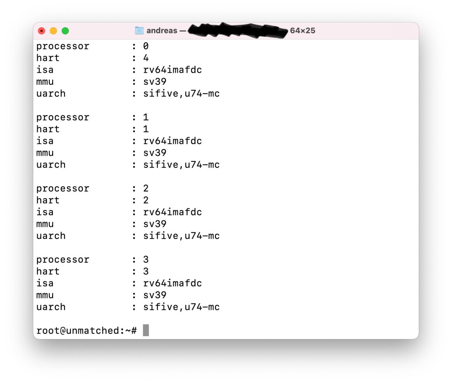This screenshot has width=452, height=383.
Task: Click the 'mmu' label under processor 2
Action: tap(45, 224)
